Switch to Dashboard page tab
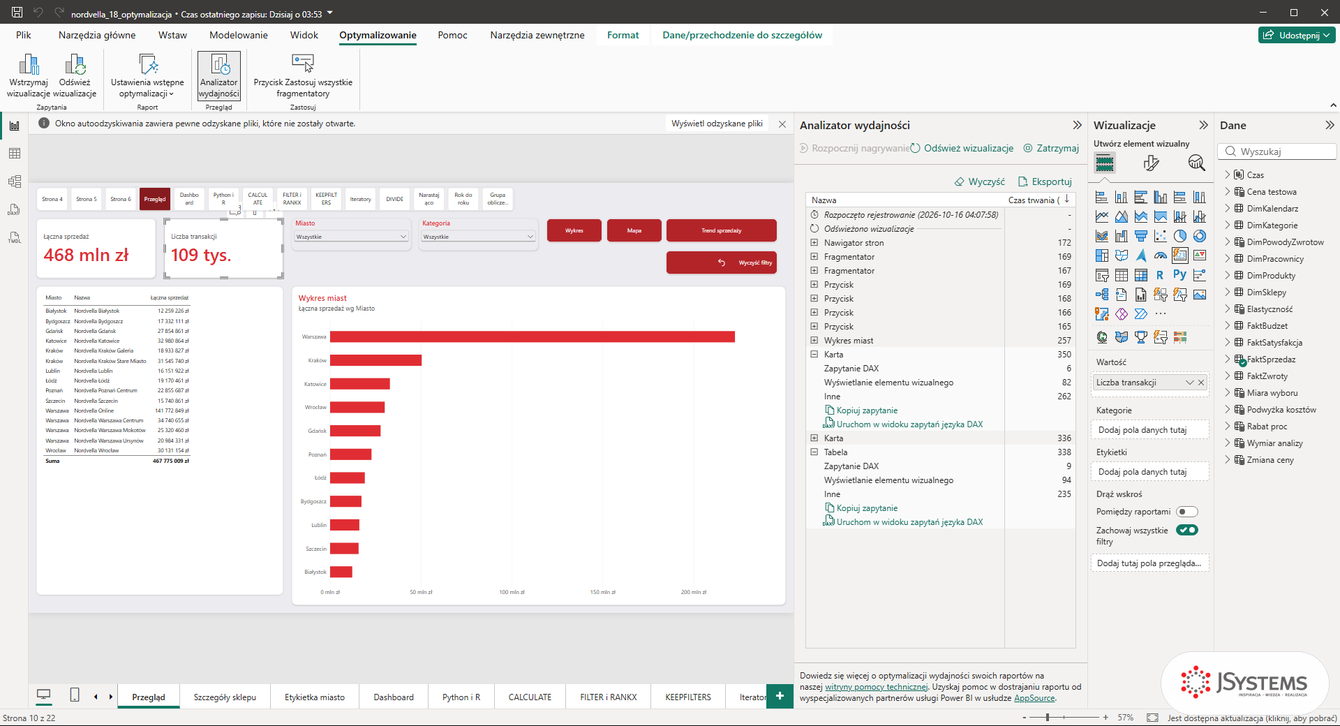 tap(394, 697)
